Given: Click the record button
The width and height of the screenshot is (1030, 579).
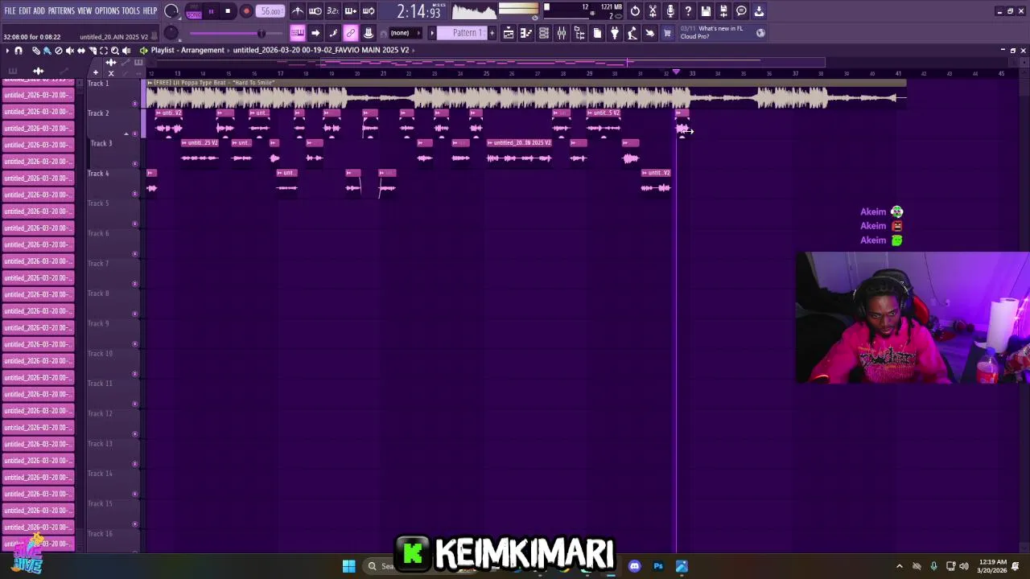Looking at the screenshot, I should (x=246, y=11).
